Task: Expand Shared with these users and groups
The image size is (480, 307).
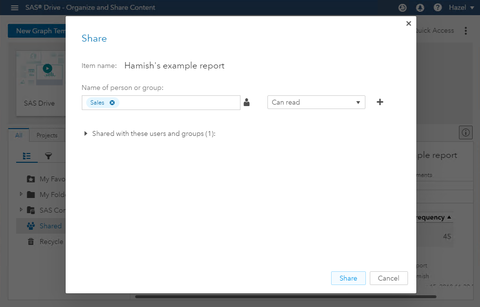Action: point(87,133)
